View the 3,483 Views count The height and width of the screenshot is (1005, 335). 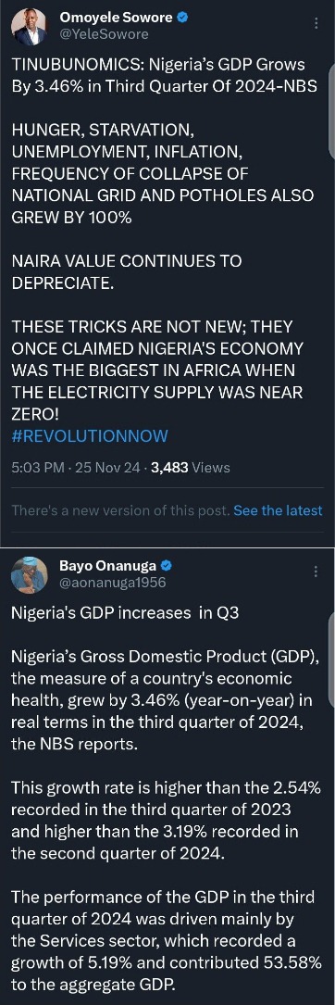[x=190, y=467]
